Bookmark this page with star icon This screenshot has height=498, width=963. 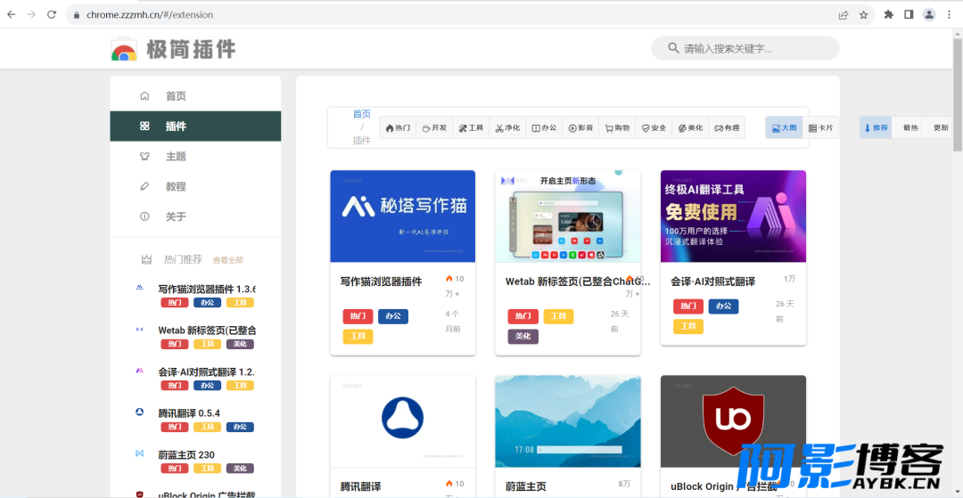coord(863,15)
